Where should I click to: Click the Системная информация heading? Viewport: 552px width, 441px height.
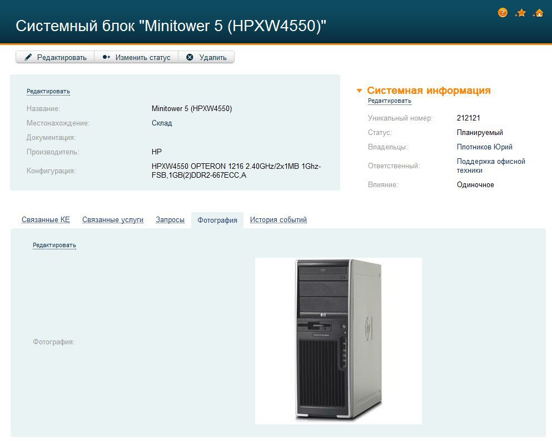(429, 91)
